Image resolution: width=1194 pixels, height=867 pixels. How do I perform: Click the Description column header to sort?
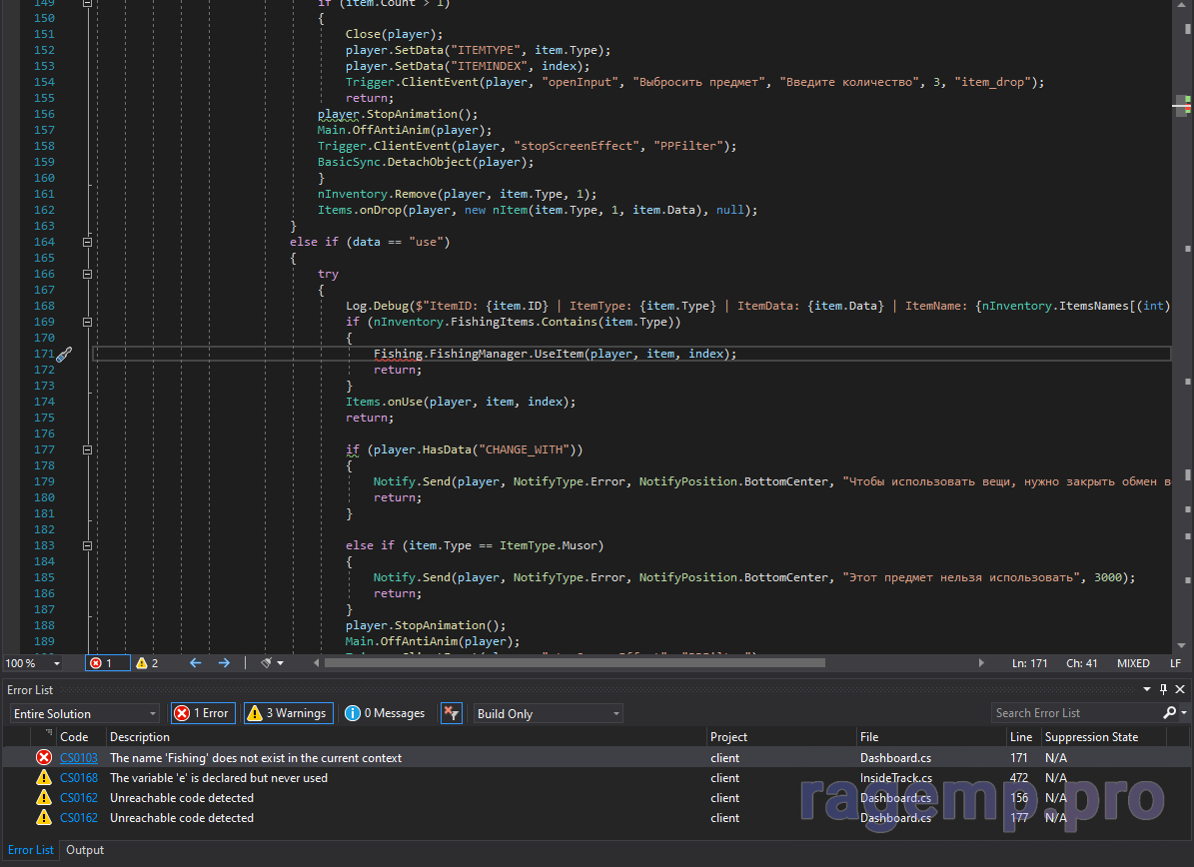pyautogui.click(x=140, y=737)
